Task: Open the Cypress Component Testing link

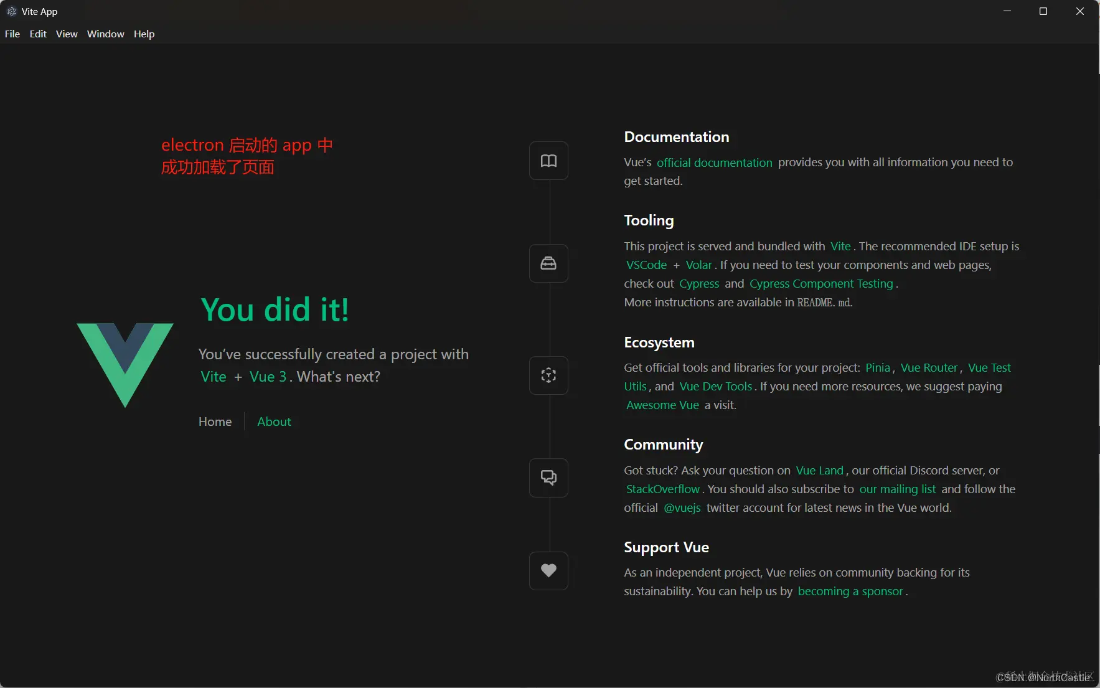Action: tap(822, 283)
